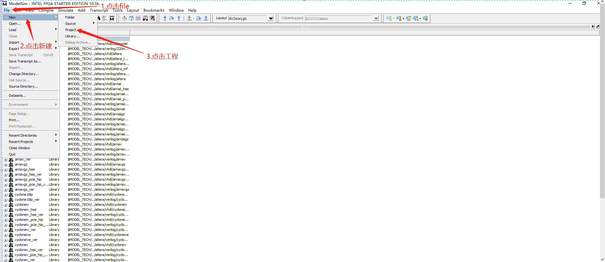
Task: Select Datasets... in File menu
Action: coord(31,96)
